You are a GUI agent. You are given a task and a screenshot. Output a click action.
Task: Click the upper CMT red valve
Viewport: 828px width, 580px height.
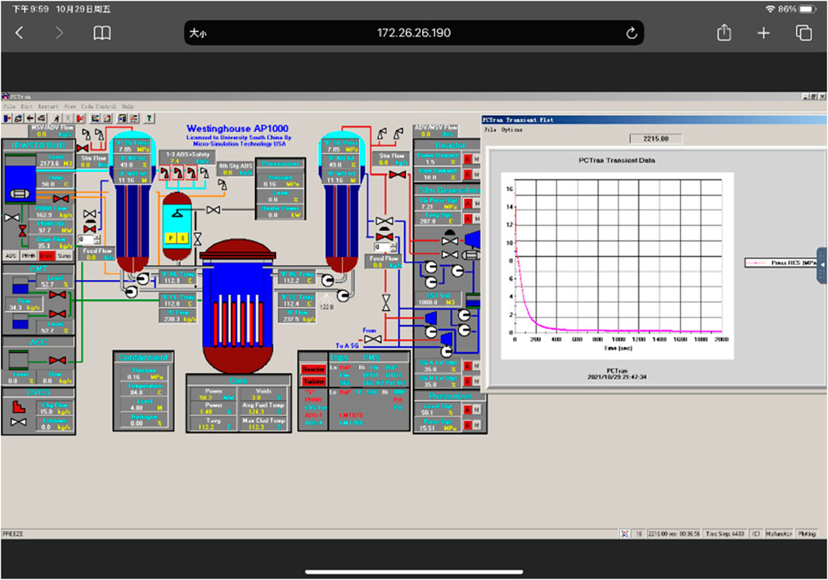coord(57,295)
